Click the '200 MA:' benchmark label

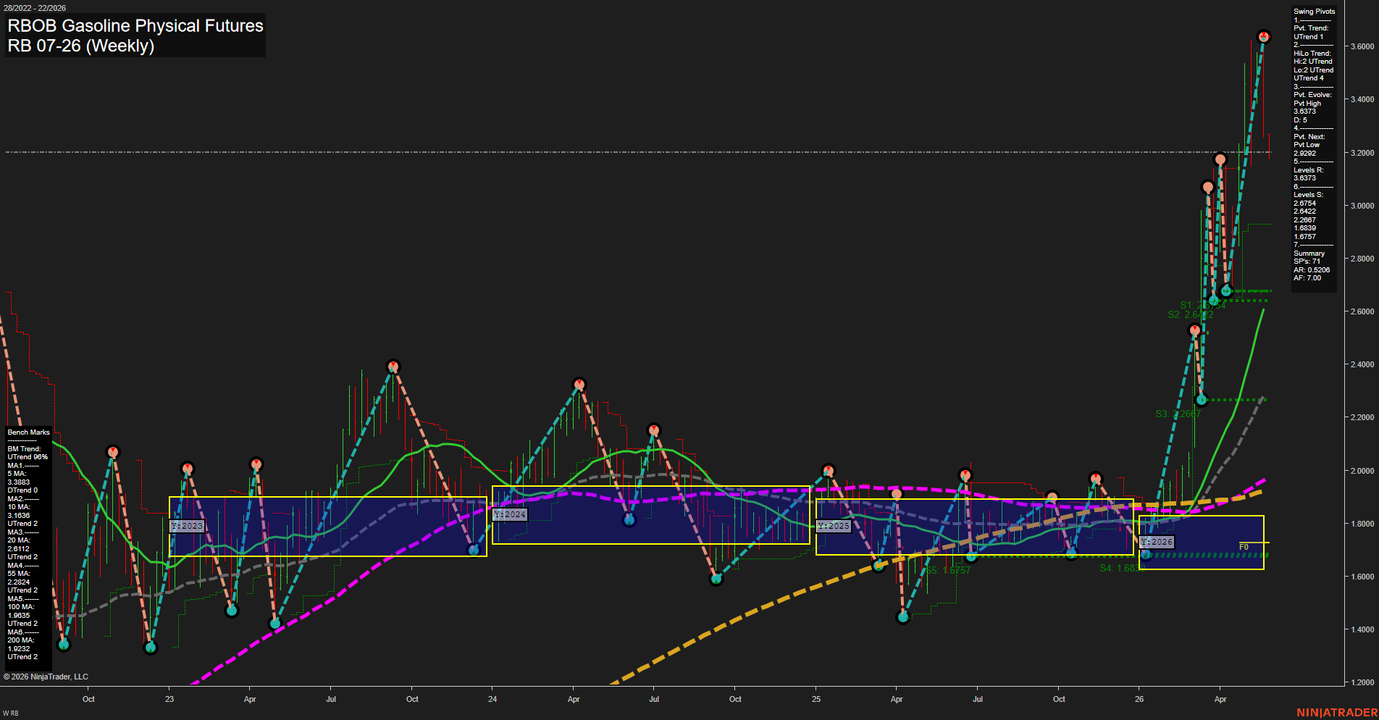point(20,640)
